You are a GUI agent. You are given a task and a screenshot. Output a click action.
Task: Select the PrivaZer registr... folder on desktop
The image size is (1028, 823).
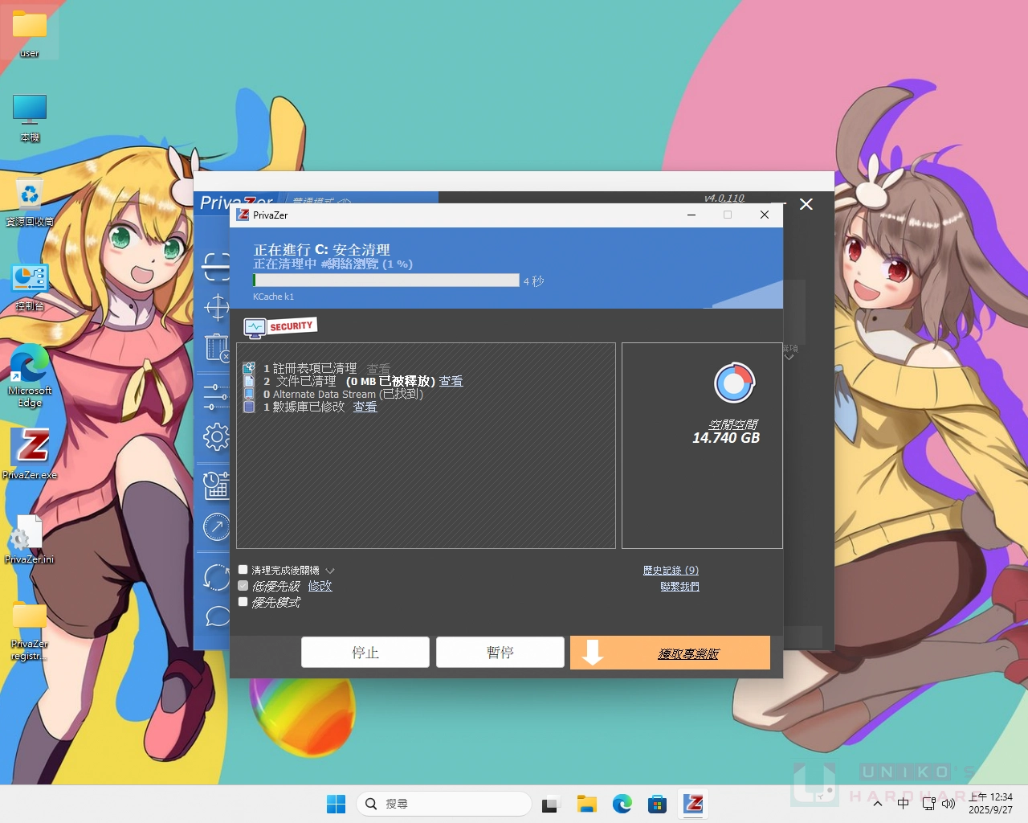tap(30, 632)
